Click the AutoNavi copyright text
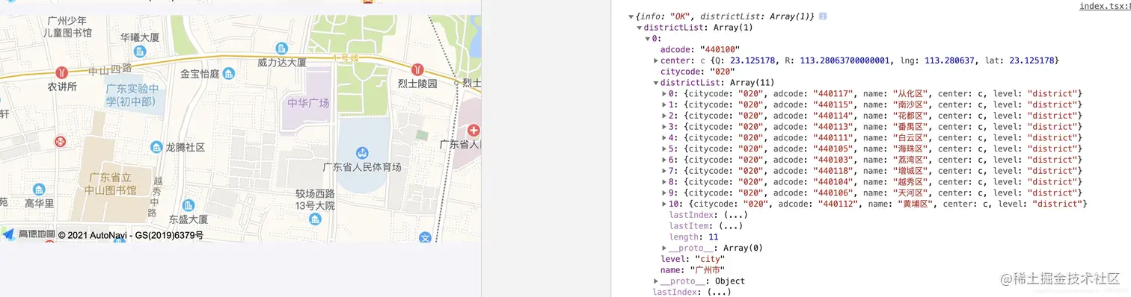Screen dimensions: 1131x297 (131, 235)
